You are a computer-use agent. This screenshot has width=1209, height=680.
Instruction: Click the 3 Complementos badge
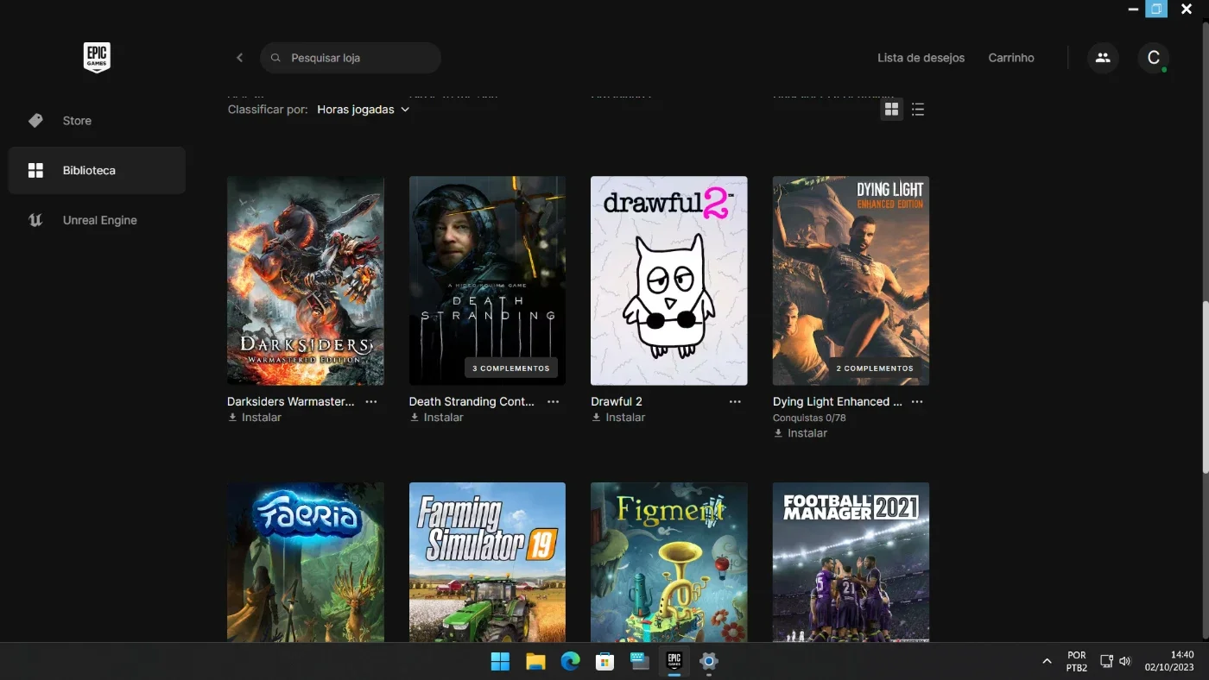point(511,368)
